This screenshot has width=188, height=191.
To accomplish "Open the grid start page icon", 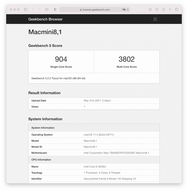I will tap(47, 9).
